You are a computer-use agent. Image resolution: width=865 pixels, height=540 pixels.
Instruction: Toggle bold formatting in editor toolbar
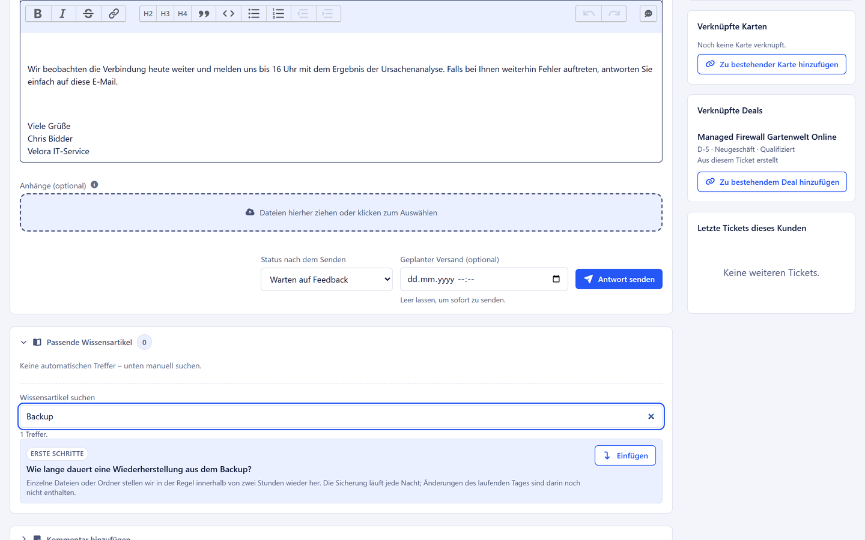(x=38, y=14)
